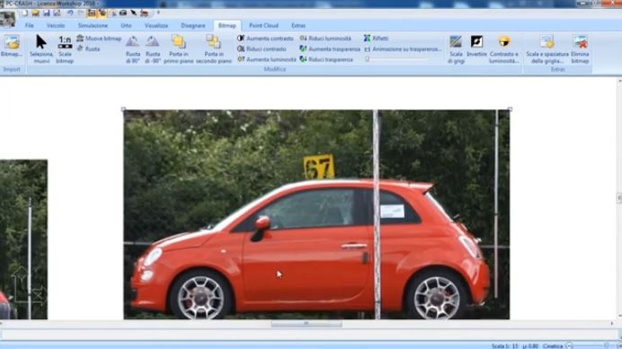The height and width of the screenshot is (349, 622).
Task: Select the Seleziona, muovi arrow tool
Action: pos(41,49)
